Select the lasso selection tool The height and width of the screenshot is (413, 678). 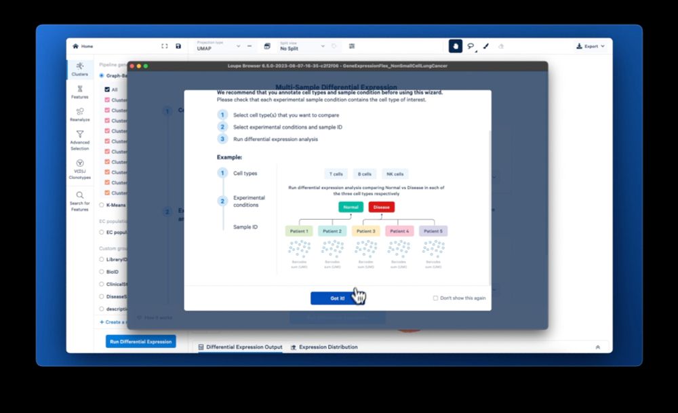471,46
